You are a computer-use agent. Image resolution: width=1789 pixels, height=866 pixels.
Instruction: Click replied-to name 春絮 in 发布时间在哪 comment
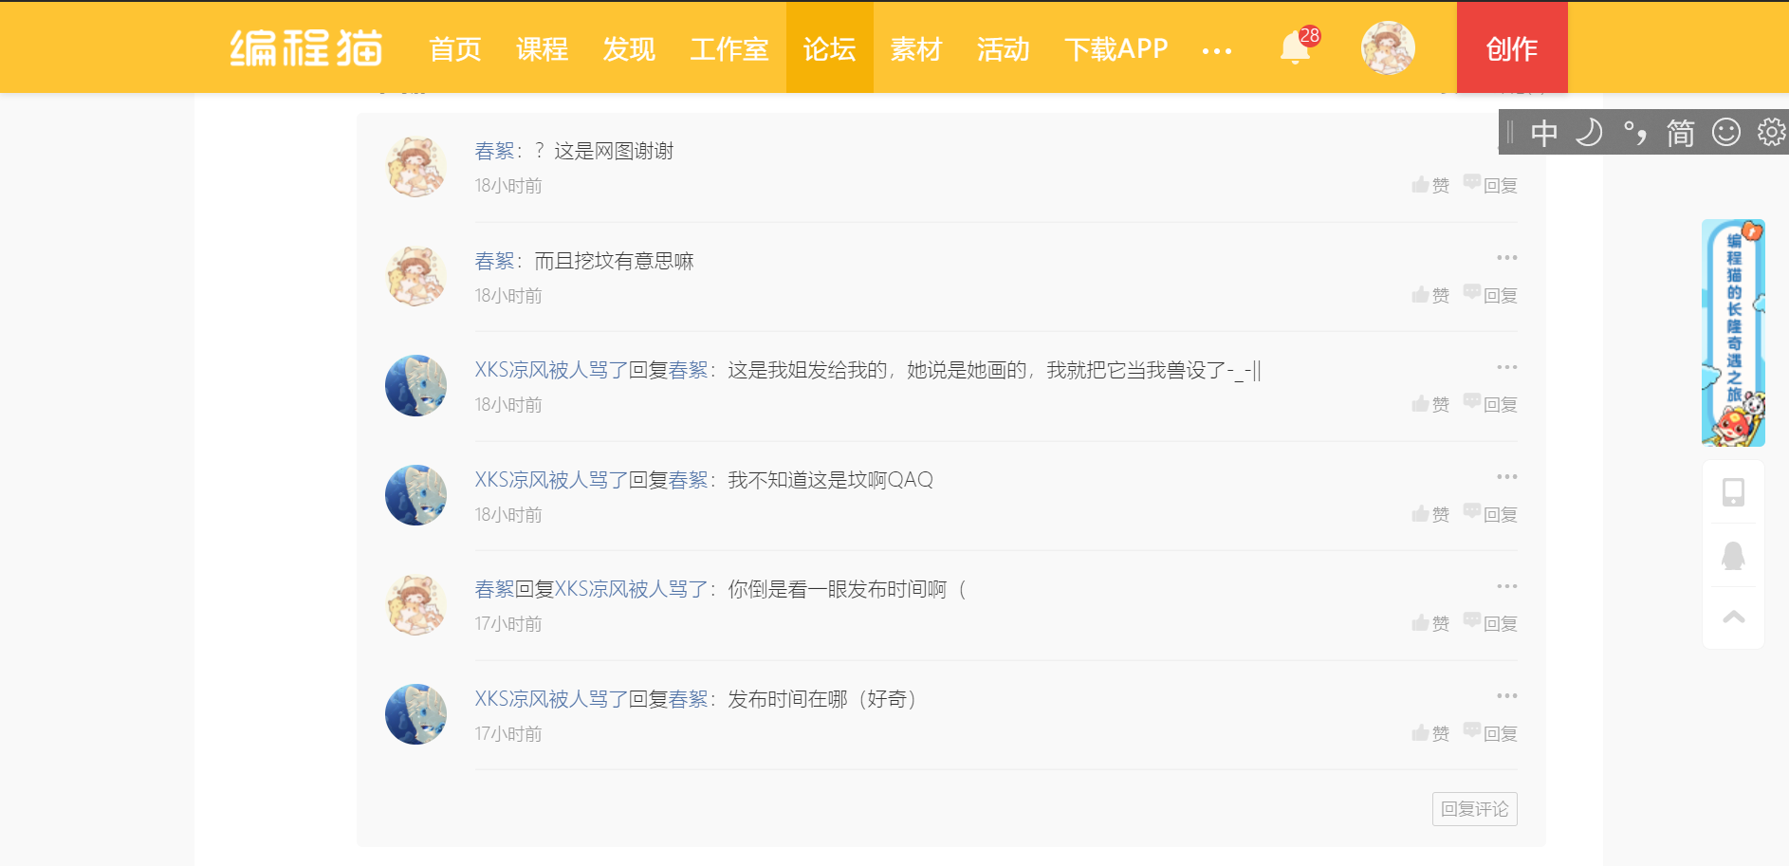tap(688, 699)
